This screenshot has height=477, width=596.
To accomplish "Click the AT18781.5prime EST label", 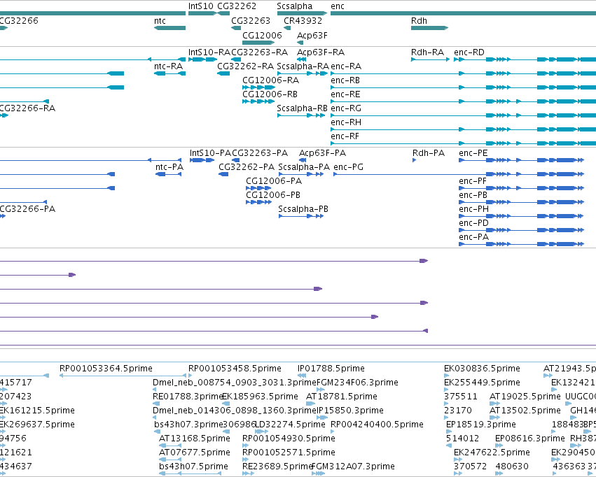I will point(342,397).
